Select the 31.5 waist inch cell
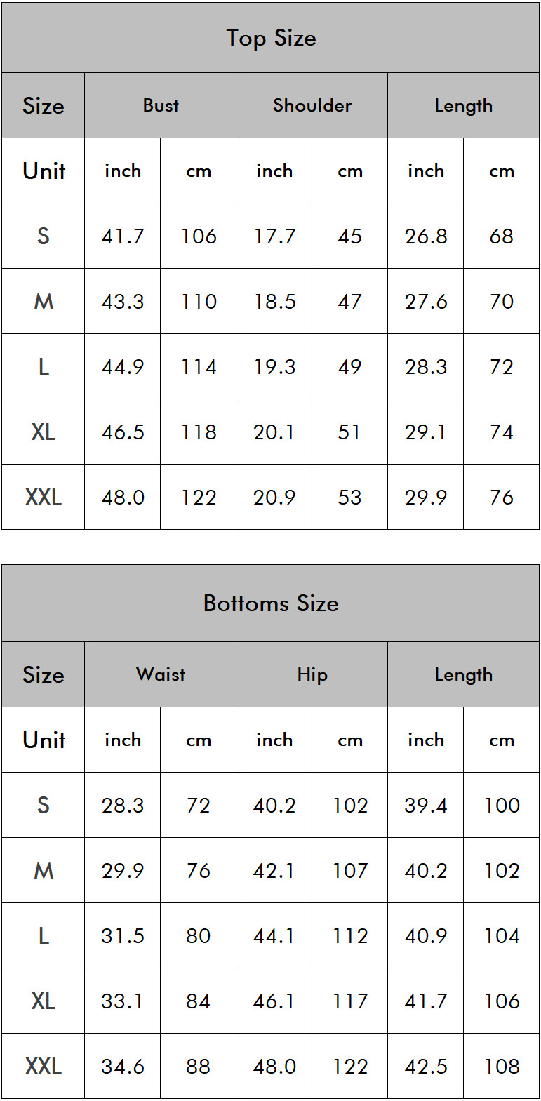The width and height of the screenshot is (541, 1101). 123,936
